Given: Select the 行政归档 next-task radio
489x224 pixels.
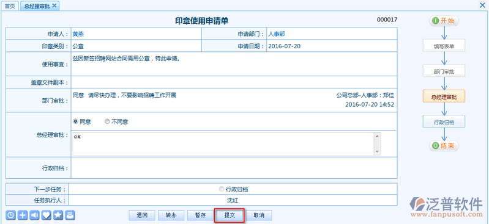Looking at the screenshot, I should point(222,189).
